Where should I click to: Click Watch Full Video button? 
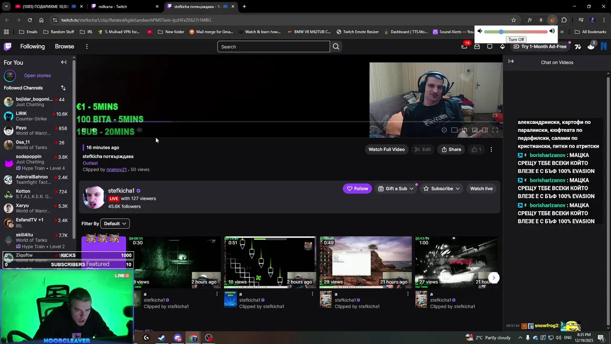387,150
